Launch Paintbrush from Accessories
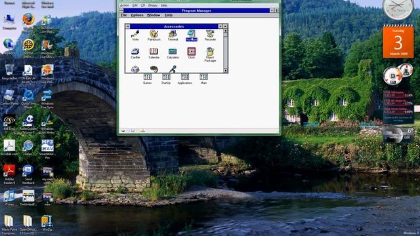420x236 pixels. [154, 35]
